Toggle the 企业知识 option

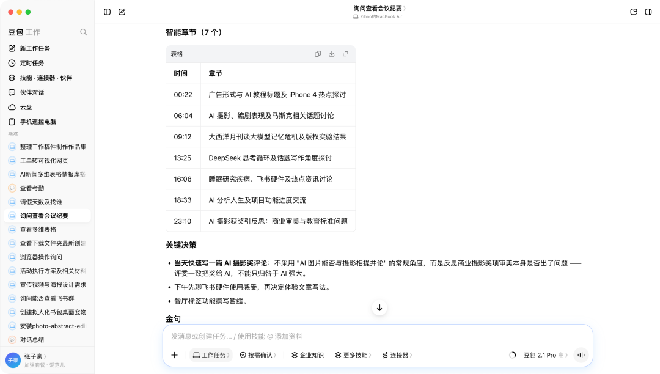pyautogui.click(x=307, y=355)
